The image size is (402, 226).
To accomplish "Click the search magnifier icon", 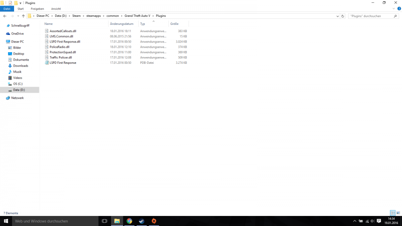I will [395, 16].
